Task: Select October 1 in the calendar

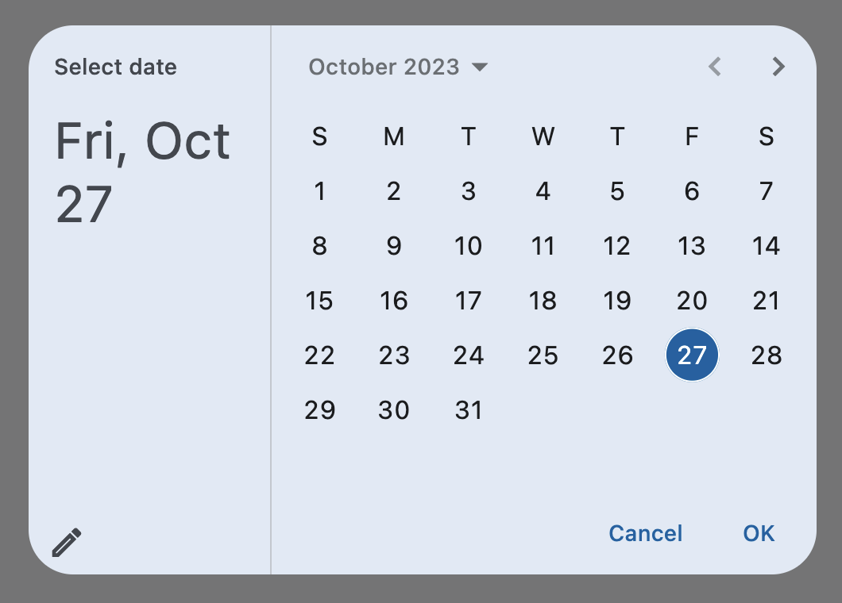Action: tap(319, 191)
